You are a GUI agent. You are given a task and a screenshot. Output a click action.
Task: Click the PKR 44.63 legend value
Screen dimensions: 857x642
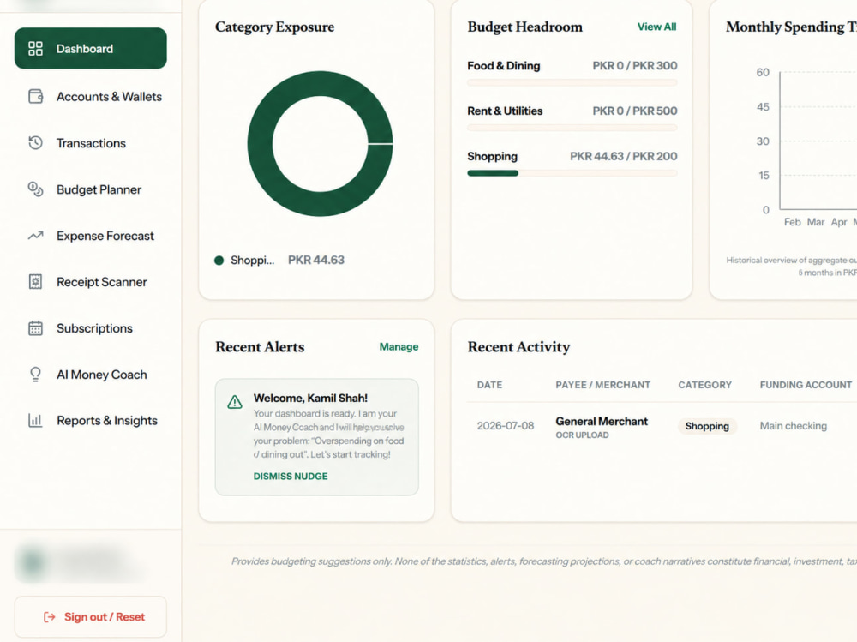pos(316,260)
